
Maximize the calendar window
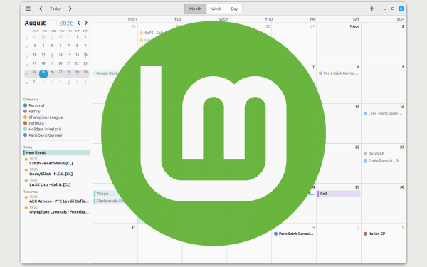[x=393, y=9]
